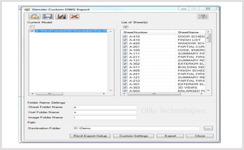Uncheck the checkbox for sheet A-420
The height and width of the screenshot is (150, 244).
tap(125, 43)
